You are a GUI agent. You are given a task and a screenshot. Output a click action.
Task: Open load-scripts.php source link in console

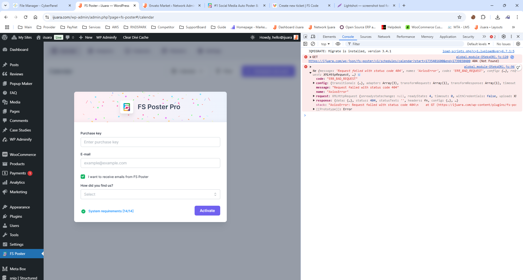click(478, 51)
